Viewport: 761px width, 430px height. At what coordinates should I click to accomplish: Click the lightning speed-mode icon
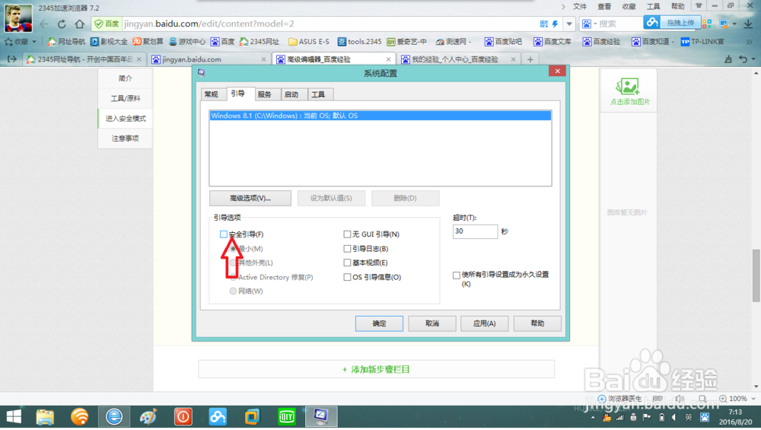click(x=556, y=24)
